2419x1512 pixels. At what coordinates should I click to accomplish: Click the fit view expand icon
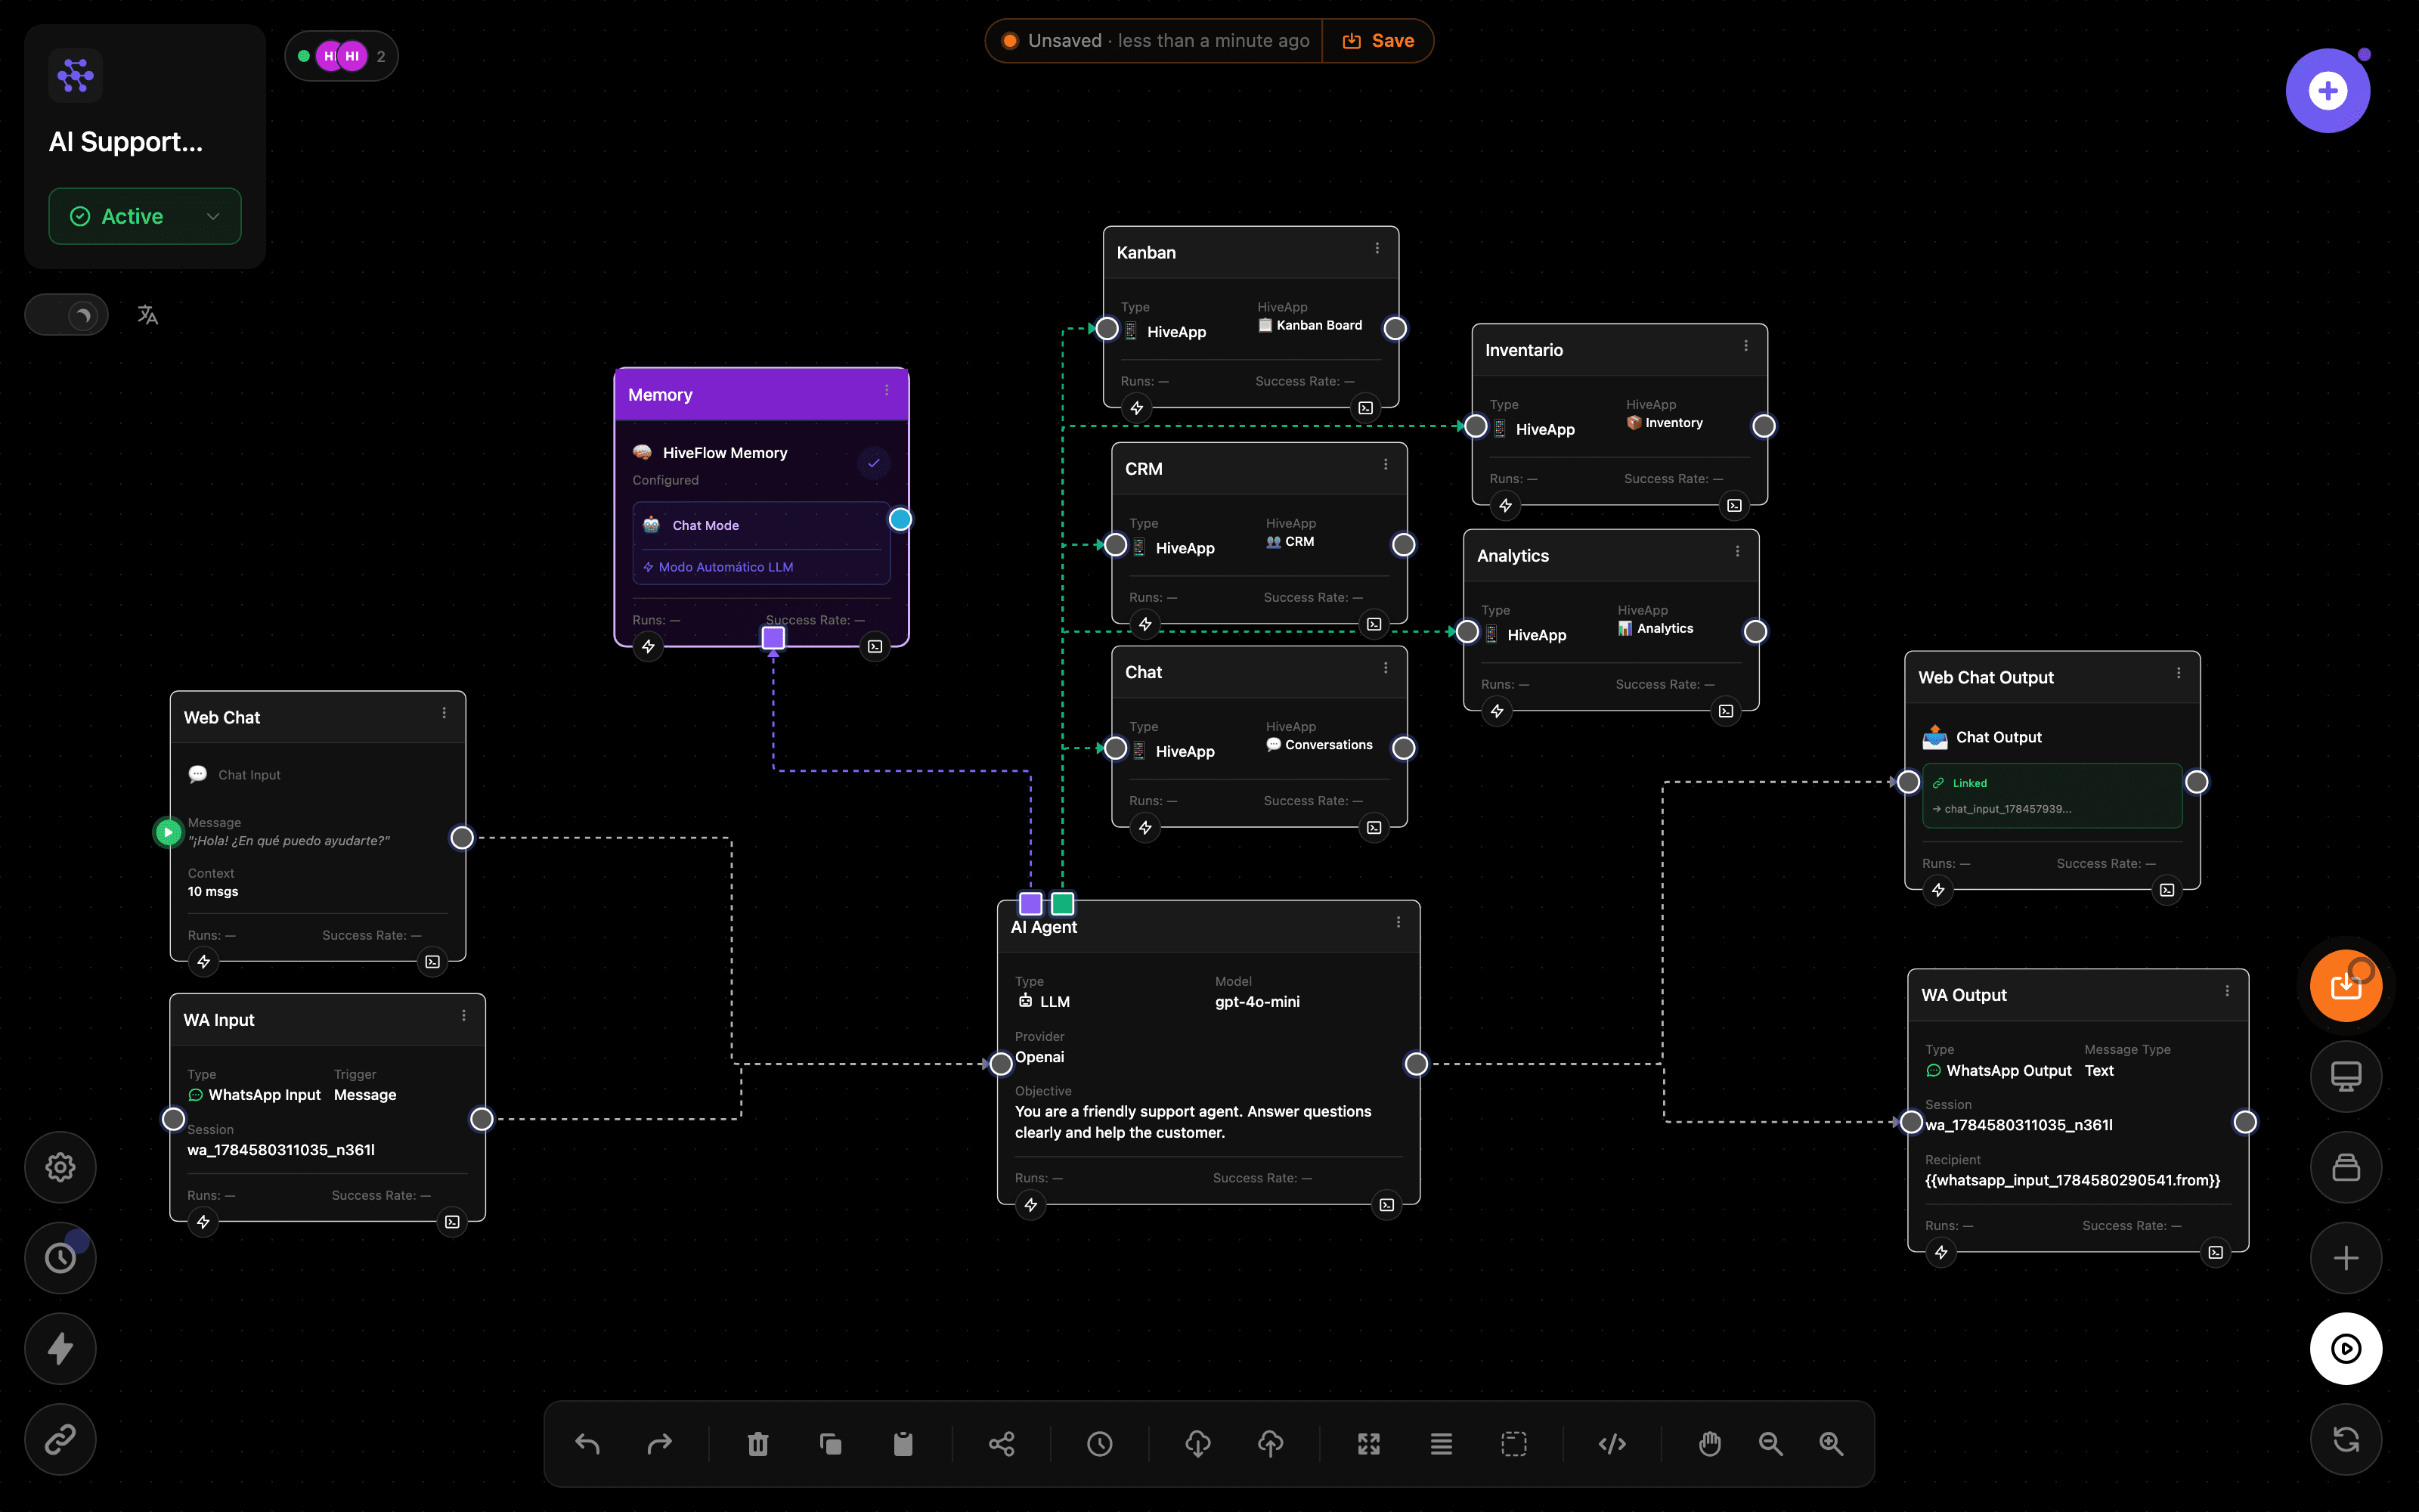pyautogui.click(x=1368, y=1443)
